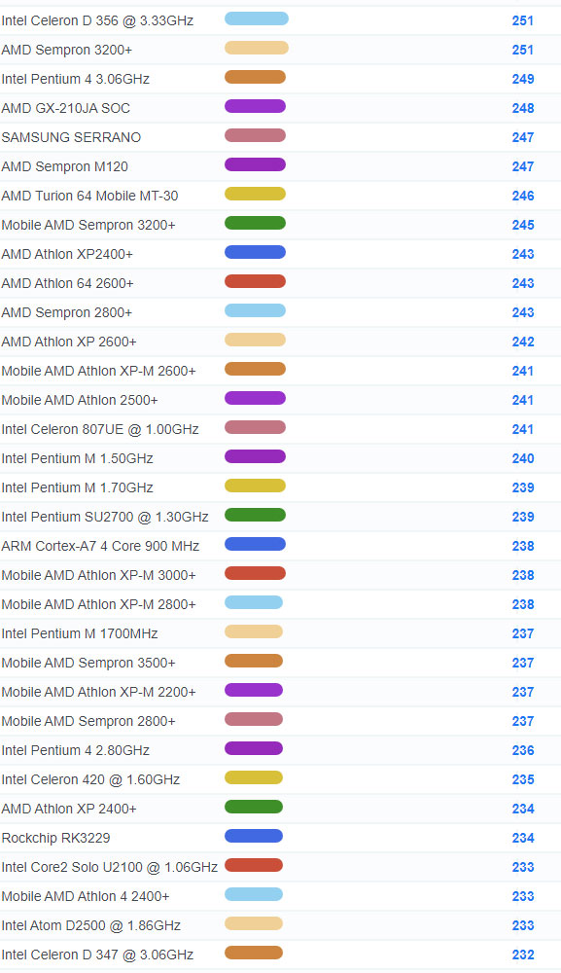Image resolution: width=561 pixels, height=973 pixels.
Task: Click purple bar for AMD GX-210JA SOC
Action: tap(255, 106)
